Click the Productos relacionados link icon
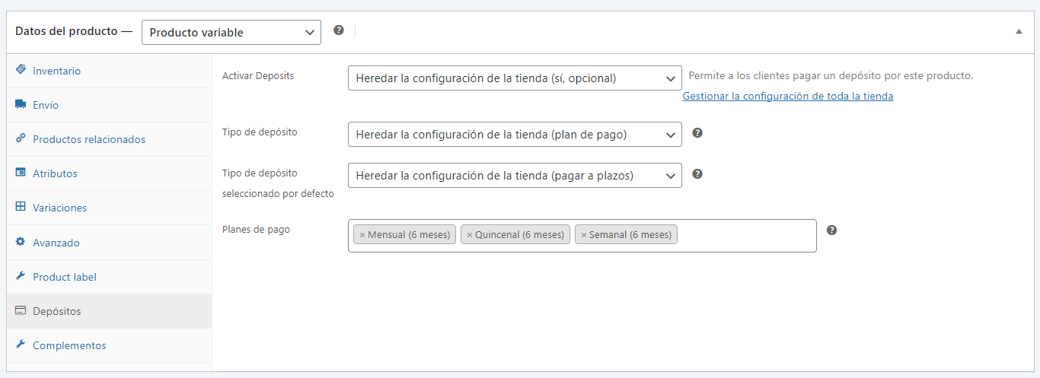Screen dimensions: 1040x378 [x=21, y=139]
